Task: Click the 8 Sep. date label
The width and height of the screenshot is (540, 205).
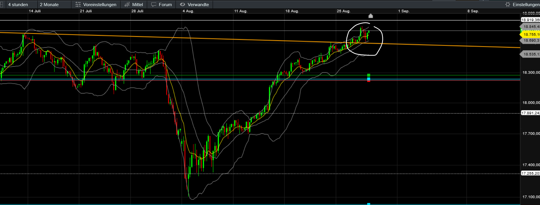Action: pyautogui.click(x=473, y=11)
